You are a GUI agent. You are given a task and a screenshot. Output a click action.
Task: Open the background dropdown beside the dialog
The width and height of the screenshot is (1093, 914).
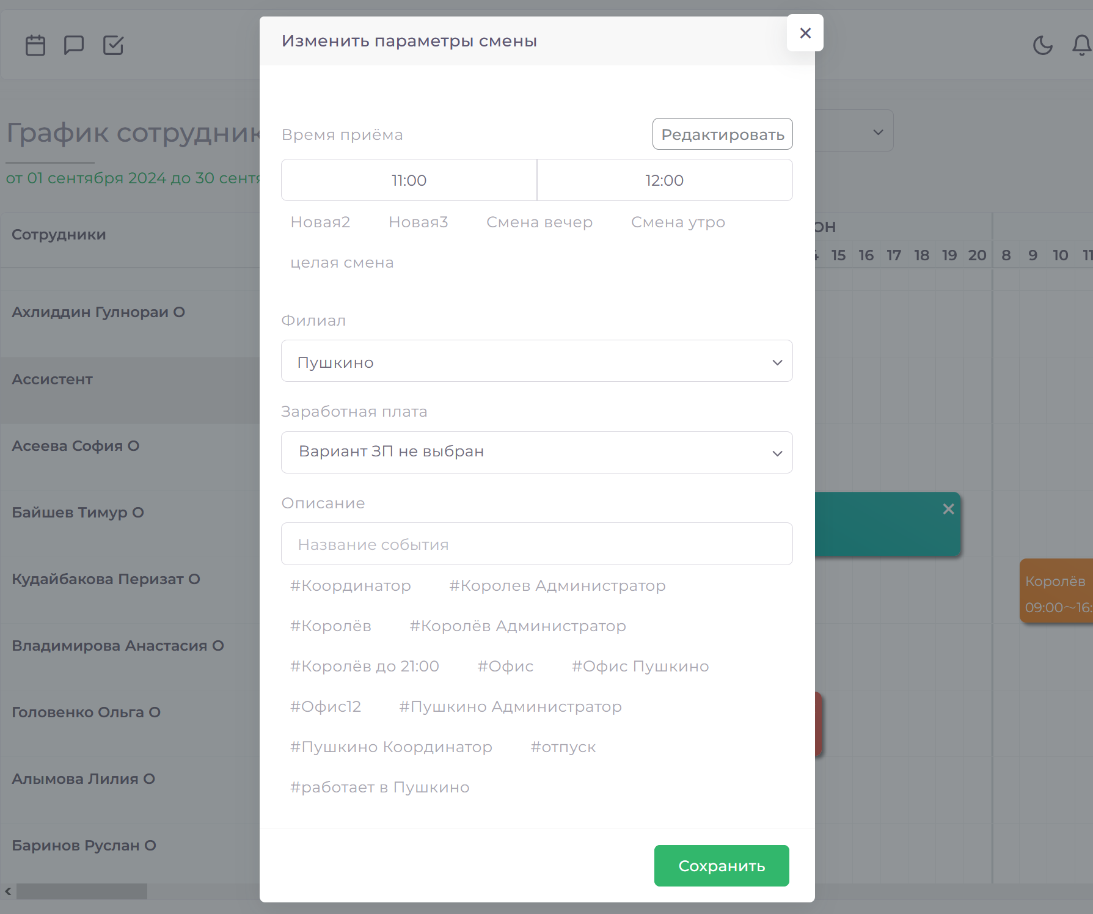pos(855,131)
